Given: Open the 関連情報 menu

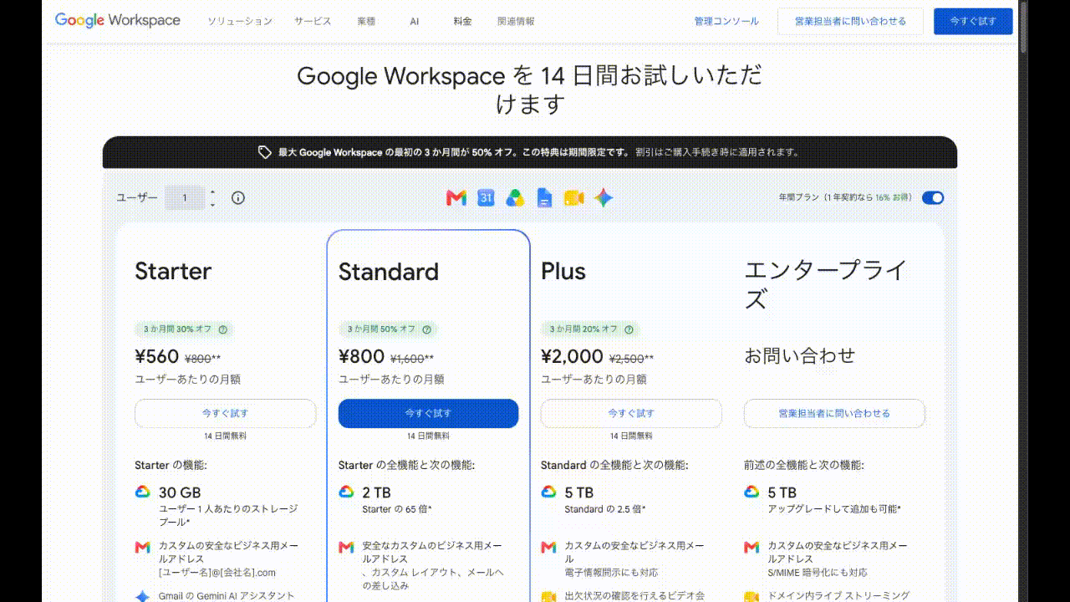Looking at the screenshot, I should [516, 21].
